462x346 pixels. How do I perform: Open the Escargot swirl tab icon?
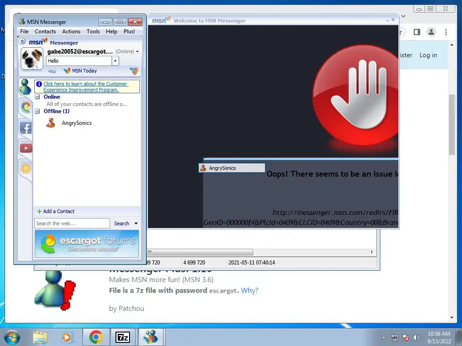pyautogui.click(x=26, y=107)
